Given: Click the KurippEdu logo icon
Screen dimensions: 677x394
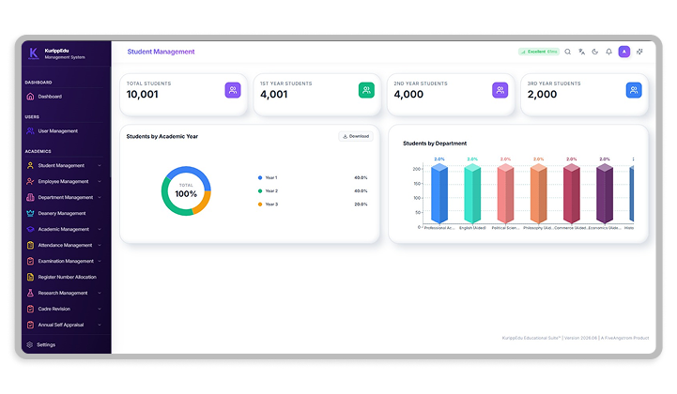Looking at the screenshot, I should pos(33,53).
